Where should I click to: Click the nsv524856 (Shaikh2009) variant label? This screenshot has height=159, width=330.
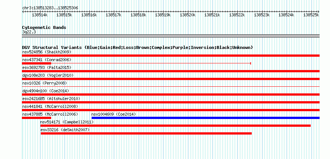pos(47,52)
